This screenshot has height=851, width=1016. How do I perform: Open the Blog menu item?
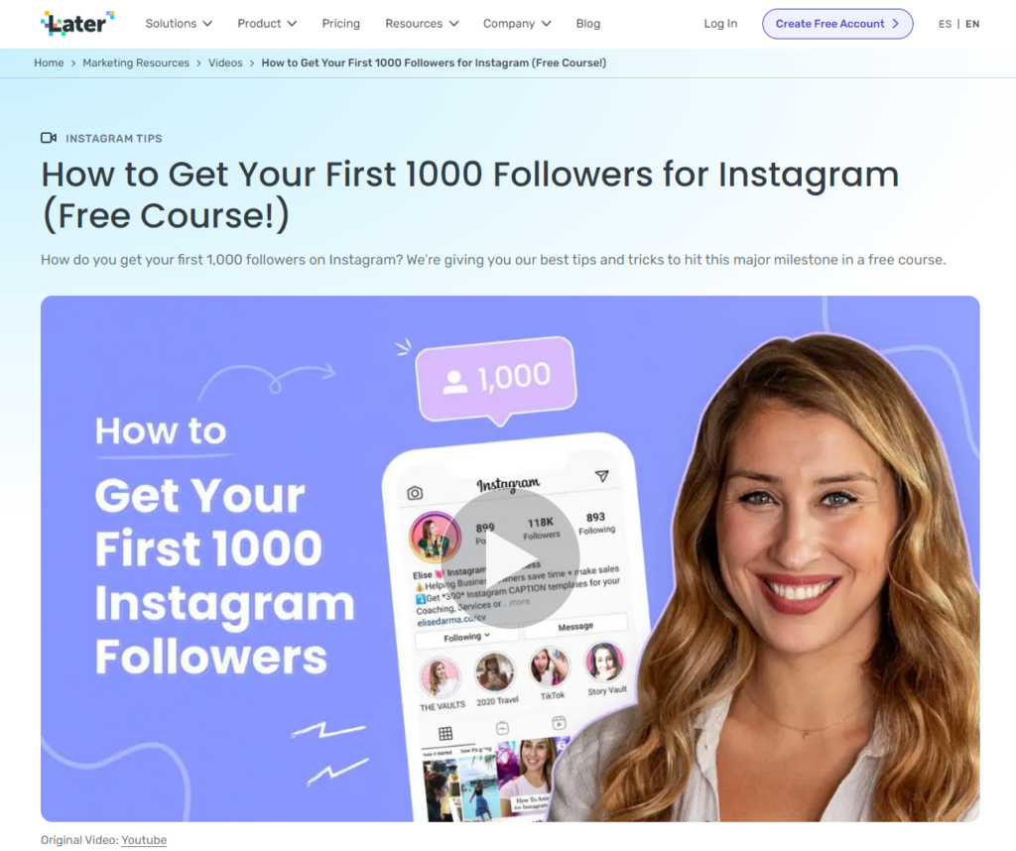(x=587, y=24)
